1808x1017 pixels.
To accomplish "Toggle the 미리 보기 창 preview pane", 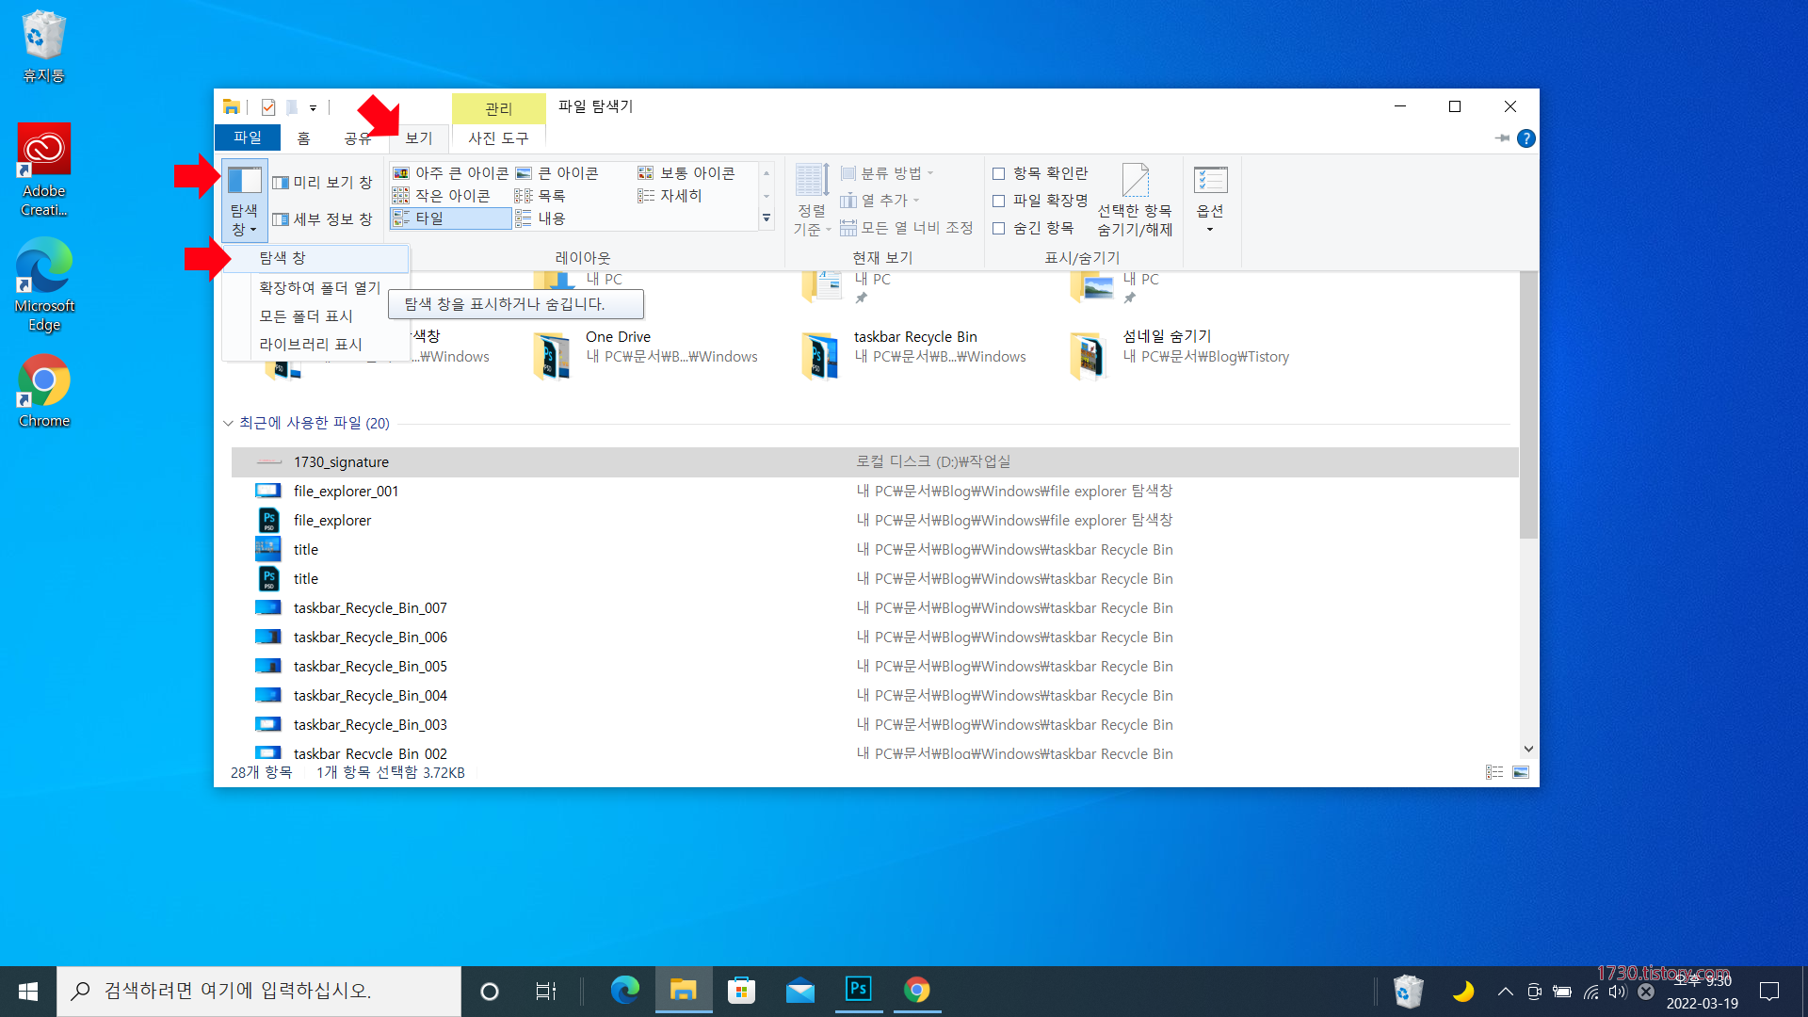I will coord(323,183).
